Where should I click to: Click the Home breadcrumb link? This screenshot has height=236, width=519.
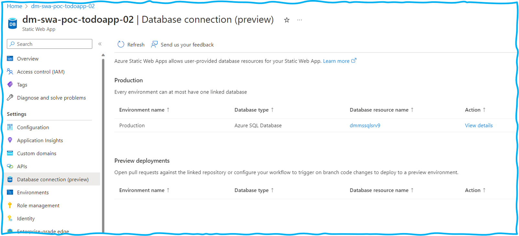coord(15,6)
